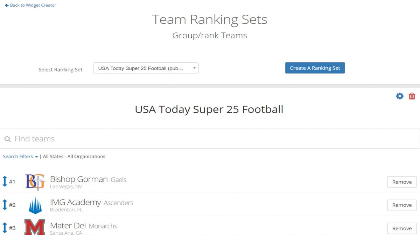Click the All States - All Organizations filter text
This screenshot has height=235, width=420.
(x=74, y=156)
